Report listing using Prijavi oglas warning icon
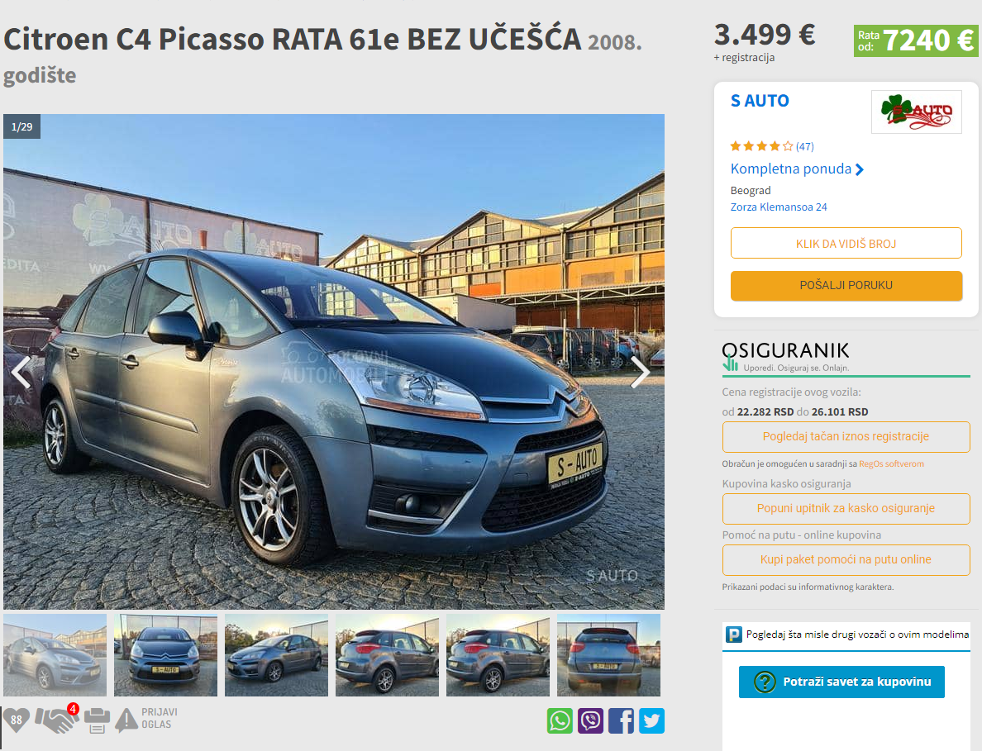The image size is (982, 751). [126, 720]
